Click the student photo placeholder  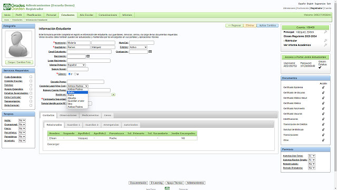pos(18,44)
